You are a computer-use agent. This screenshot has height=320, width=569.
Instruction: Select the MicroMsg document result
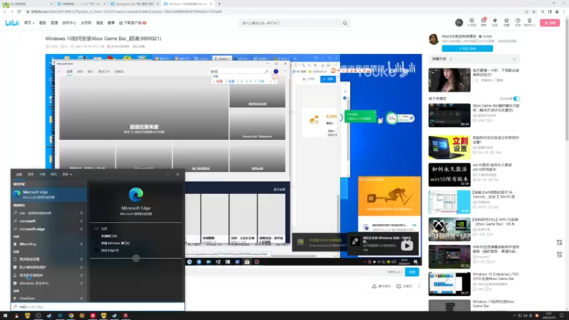tap(49, 244)
